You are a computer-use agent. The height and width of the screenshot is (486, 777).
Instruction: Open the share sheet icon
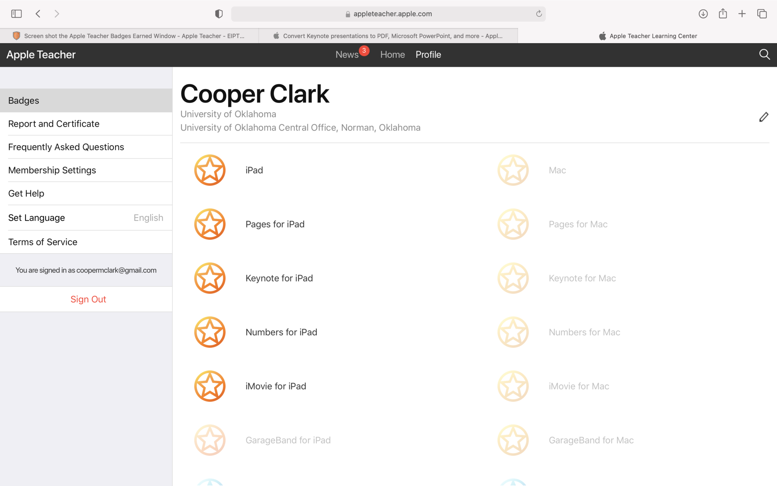723,14
